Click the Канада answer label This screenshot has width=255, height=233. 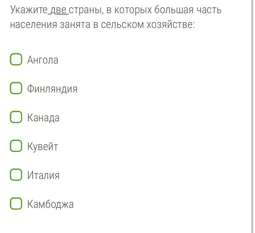coord(43,118)
